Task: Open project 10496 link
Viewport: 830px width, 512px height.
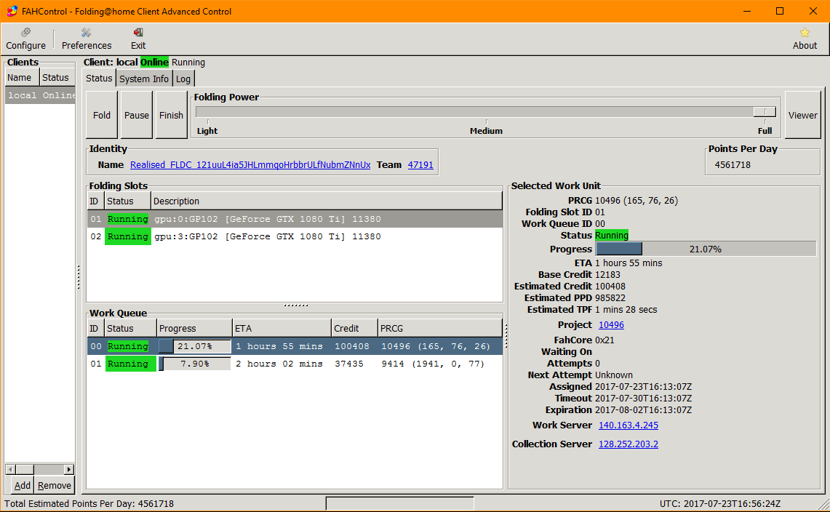Action: point(611,324)
